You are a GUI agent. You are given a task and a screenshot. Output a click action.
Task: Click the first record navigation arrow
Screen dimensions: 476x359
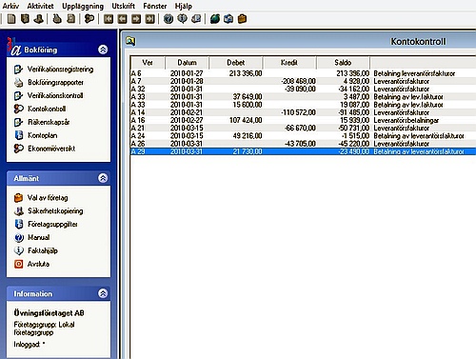109,19
